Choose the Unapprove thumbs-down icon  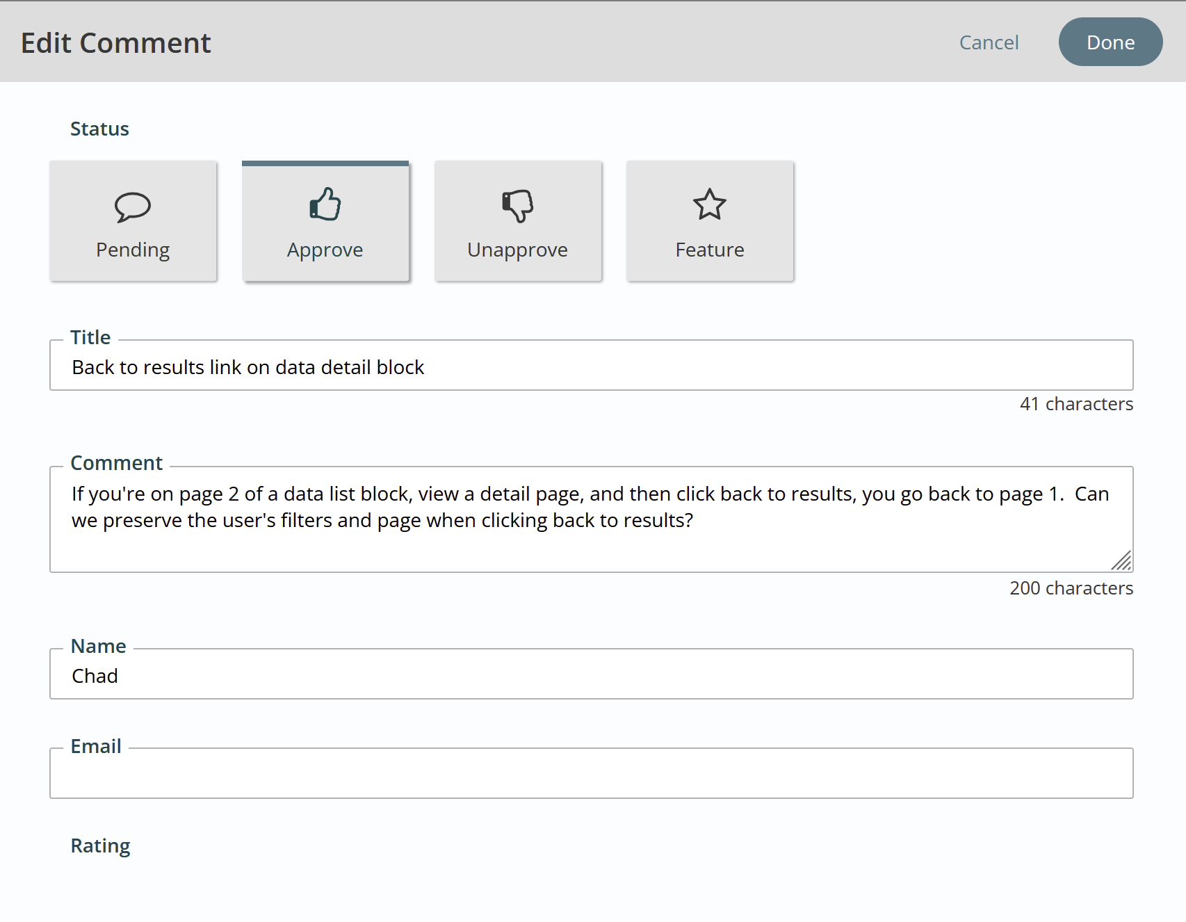click(x=517, y=206)
